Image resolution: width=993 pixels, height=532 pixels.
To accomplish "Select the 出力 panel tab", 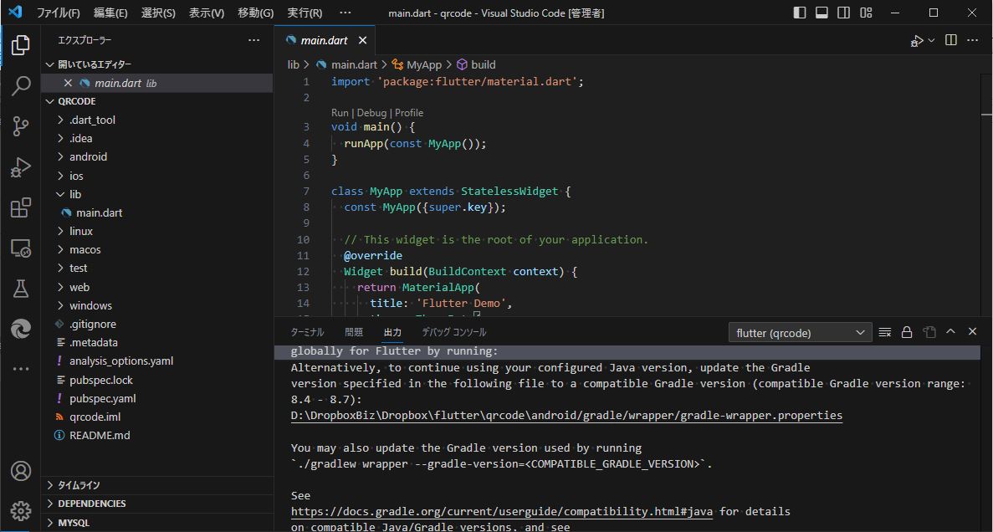I will point(392,332).
